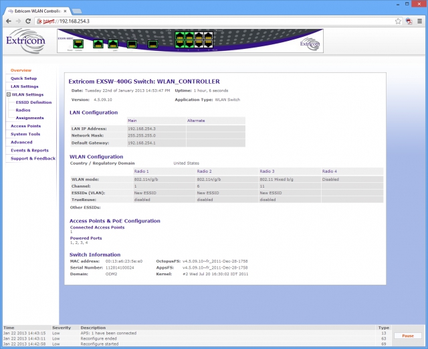Click the Main column header

click(x=132, y=121)
